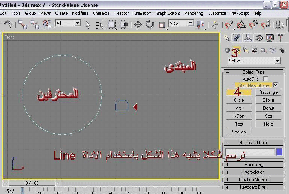Click the Arc spline button
This screenshot has height=194, width=289.
[x=239, y=108]
